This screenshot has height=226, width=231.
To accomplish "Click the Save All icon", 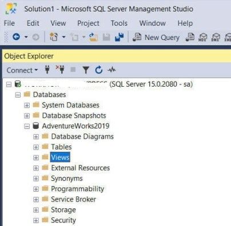I will [x=120, y=37].
